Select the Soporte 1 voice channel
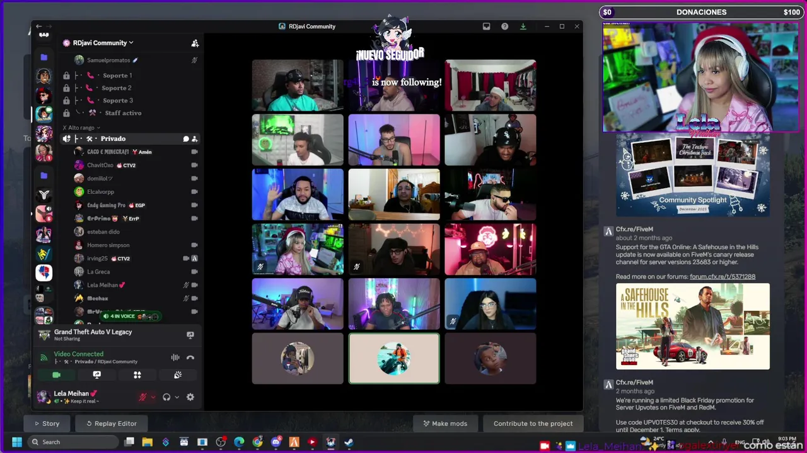The image size is (807, 453). point(118,75)
